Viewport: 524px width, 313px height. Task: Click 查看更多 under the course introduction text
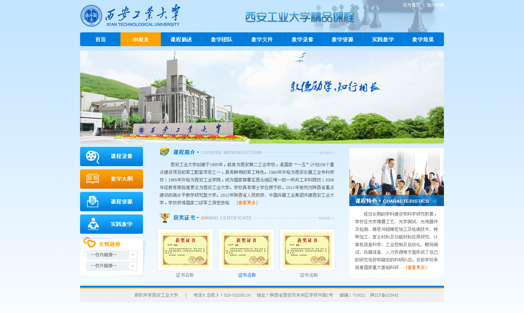[247, 203]
